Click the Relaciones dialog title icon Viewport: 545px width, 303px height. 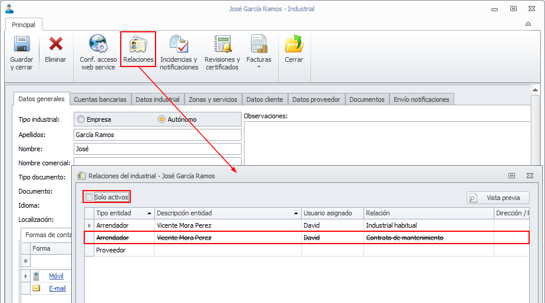click(x=82, y=175)
